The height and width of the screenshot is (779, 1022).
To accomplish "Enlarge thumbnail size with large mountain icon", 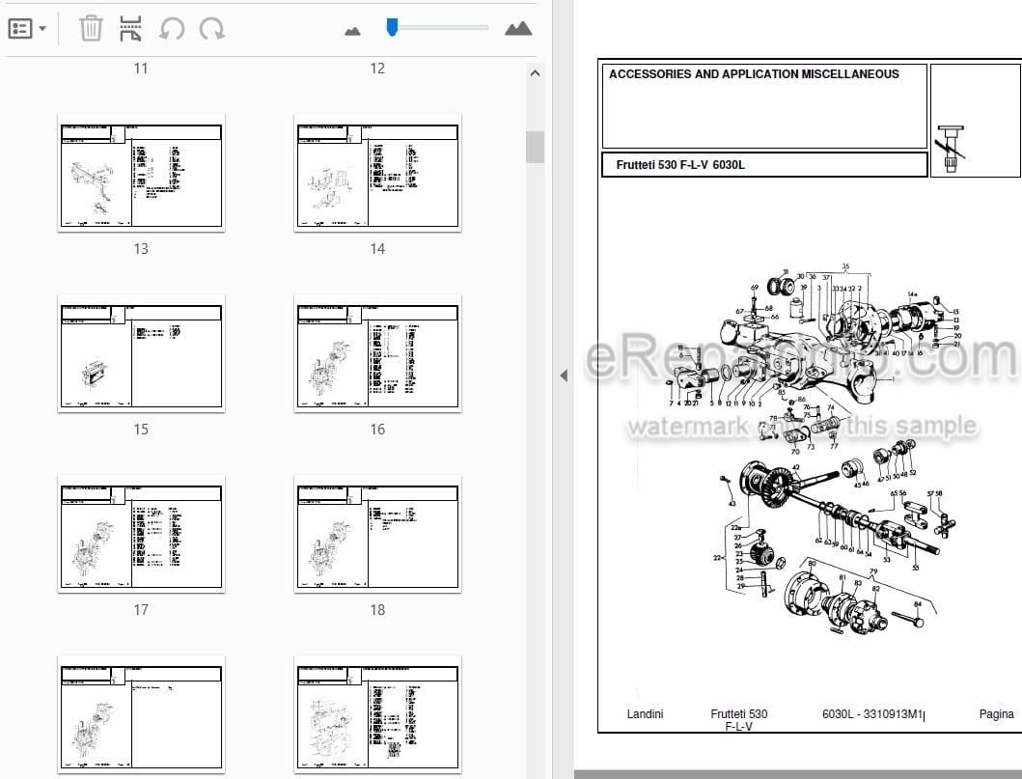I will pyautogui.click(x=518, y=29).
